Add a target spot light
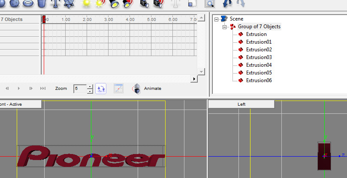 coord(128,4)
